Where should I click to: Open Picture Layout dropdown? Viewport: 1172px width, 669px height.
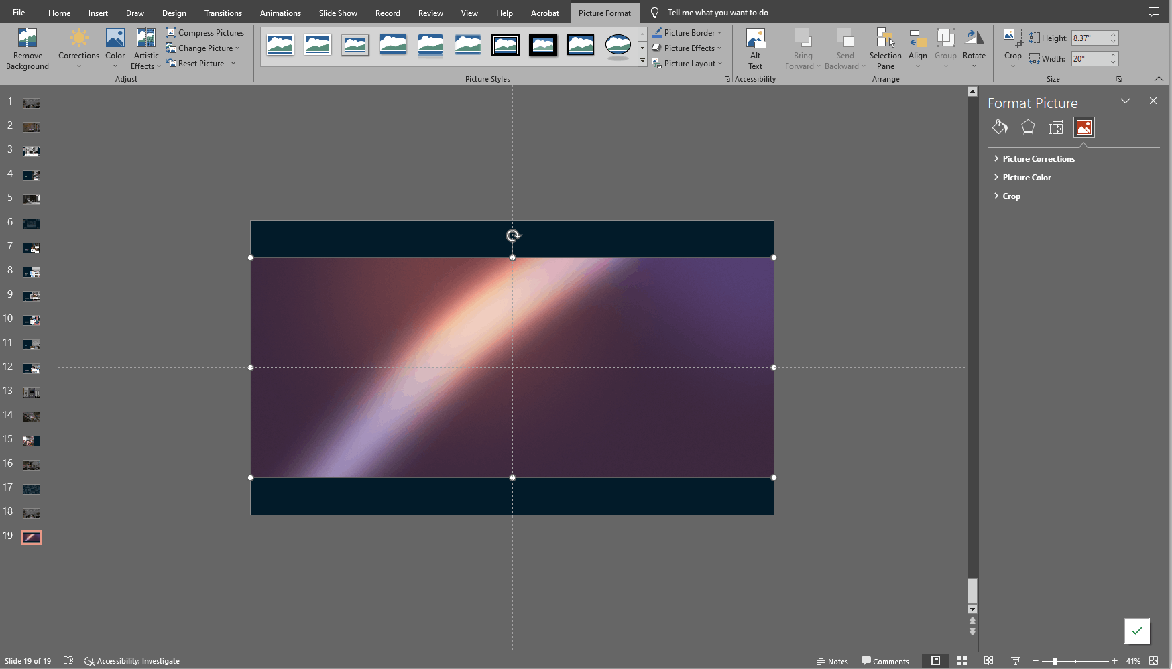pos(687,64)
